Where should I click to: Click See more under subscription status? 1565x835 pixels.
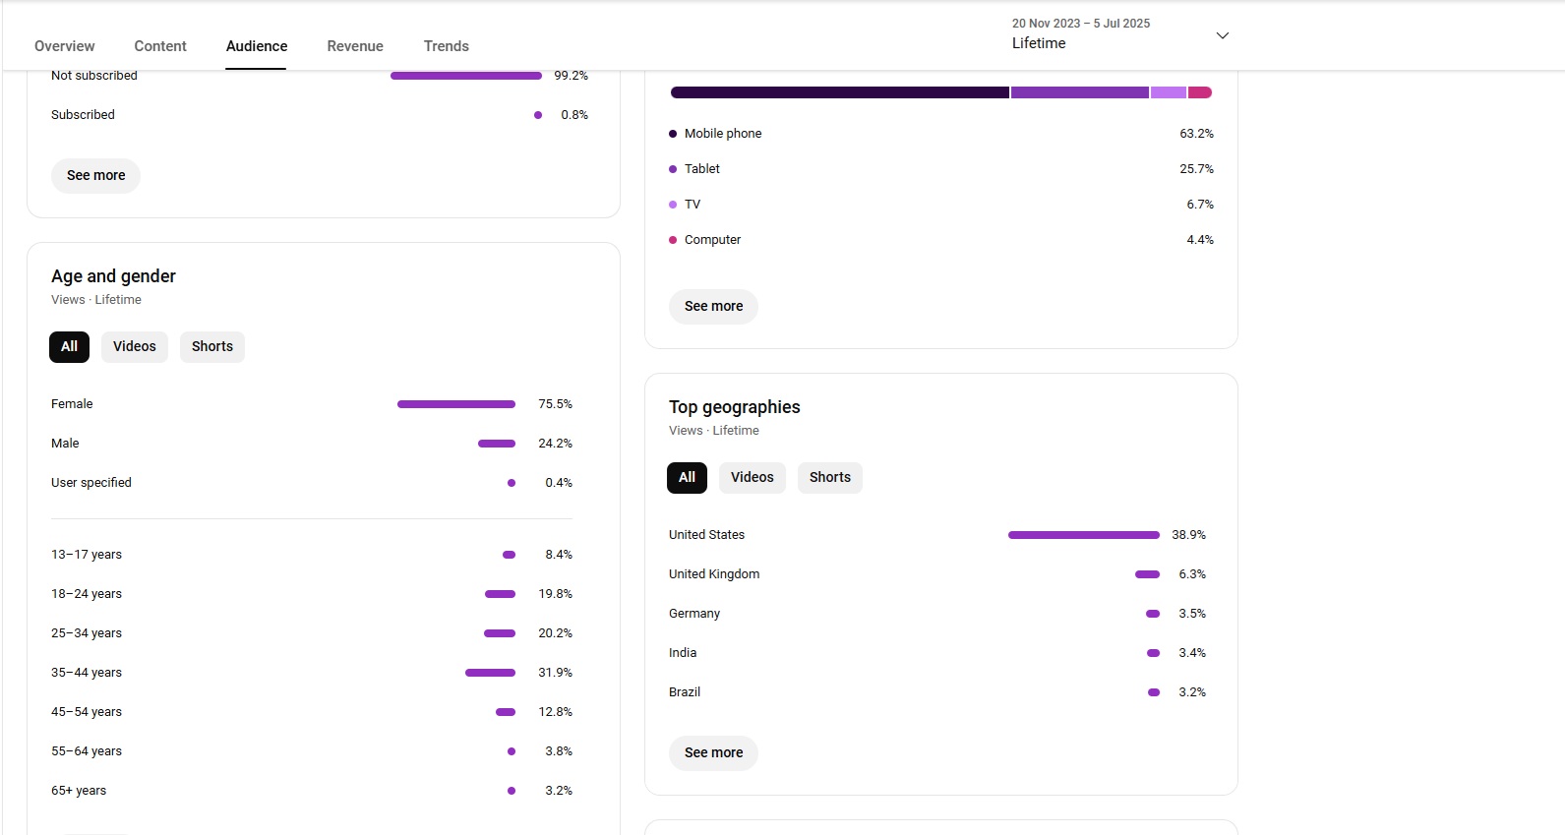point(95,176)
